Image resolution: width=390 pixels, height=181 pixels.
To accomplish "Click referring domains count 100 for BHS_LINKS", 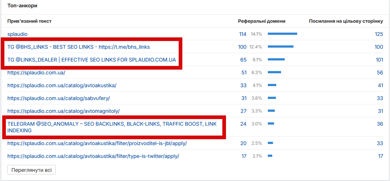I will pyautogui.click(x=242, y=47).
